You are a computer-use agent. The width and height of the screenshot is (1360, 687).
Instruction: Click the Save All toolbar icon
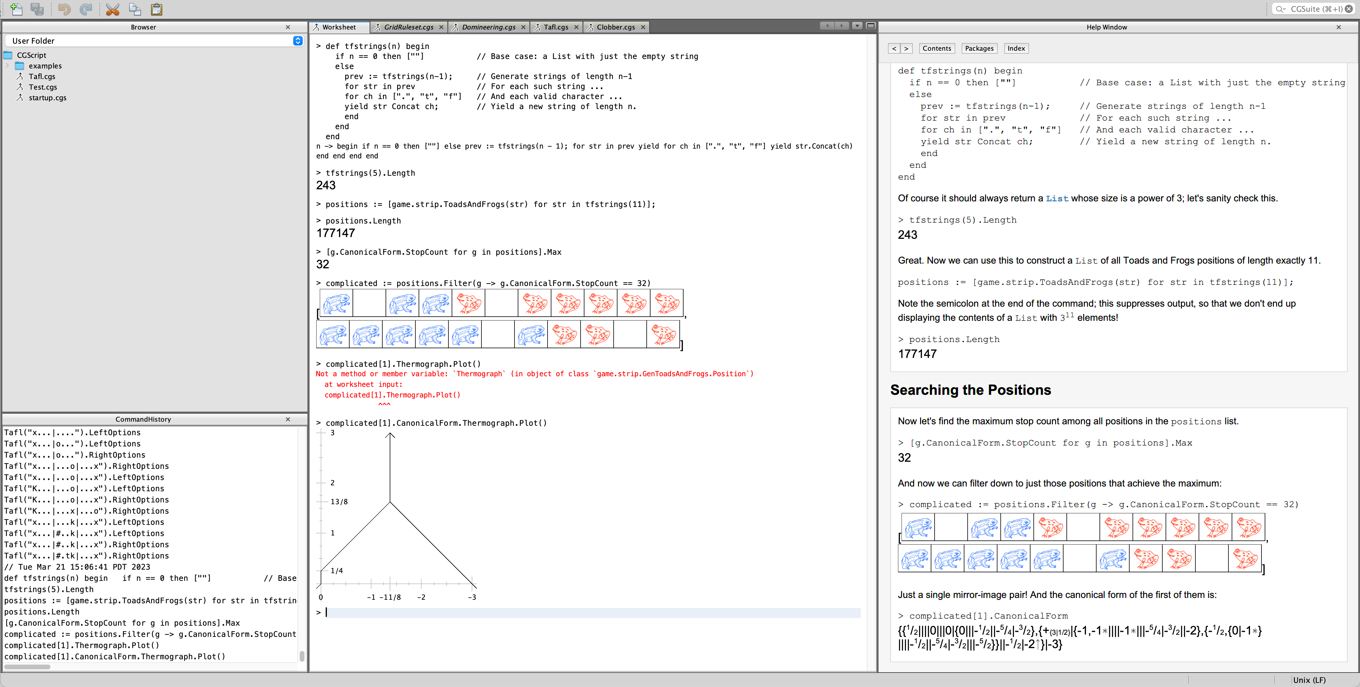37,9
